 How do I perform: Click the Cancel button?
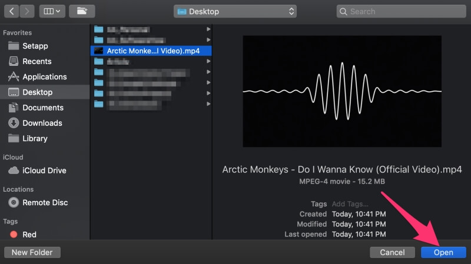392,252
